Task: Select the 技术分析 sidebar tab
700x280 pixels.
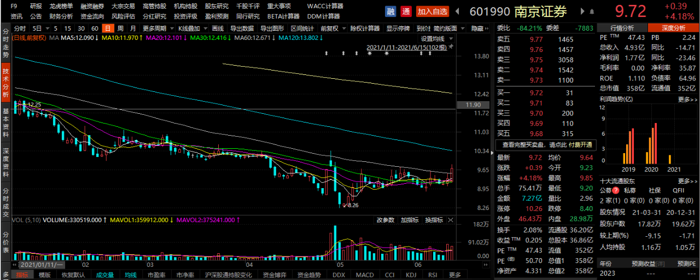Action: pos(5,83)
